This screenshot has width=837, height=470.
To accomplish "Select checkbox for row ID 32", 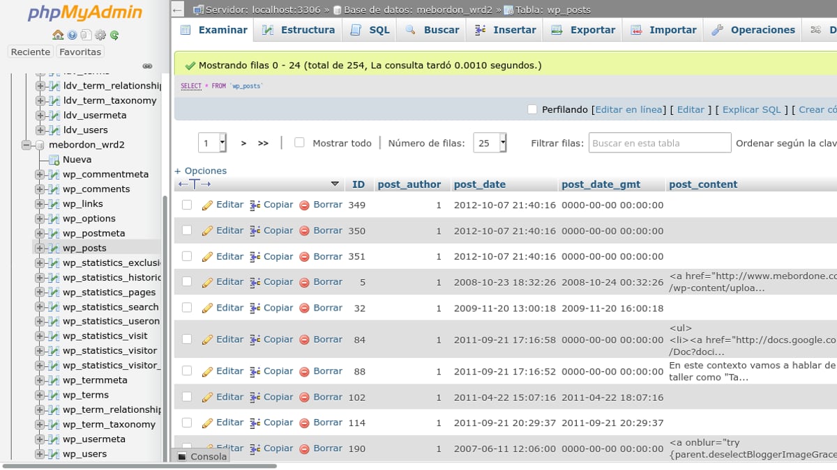I will (x=186, y=308).
